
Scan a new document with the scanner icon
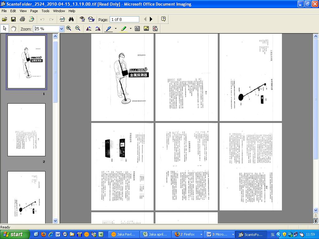point(31,19)
